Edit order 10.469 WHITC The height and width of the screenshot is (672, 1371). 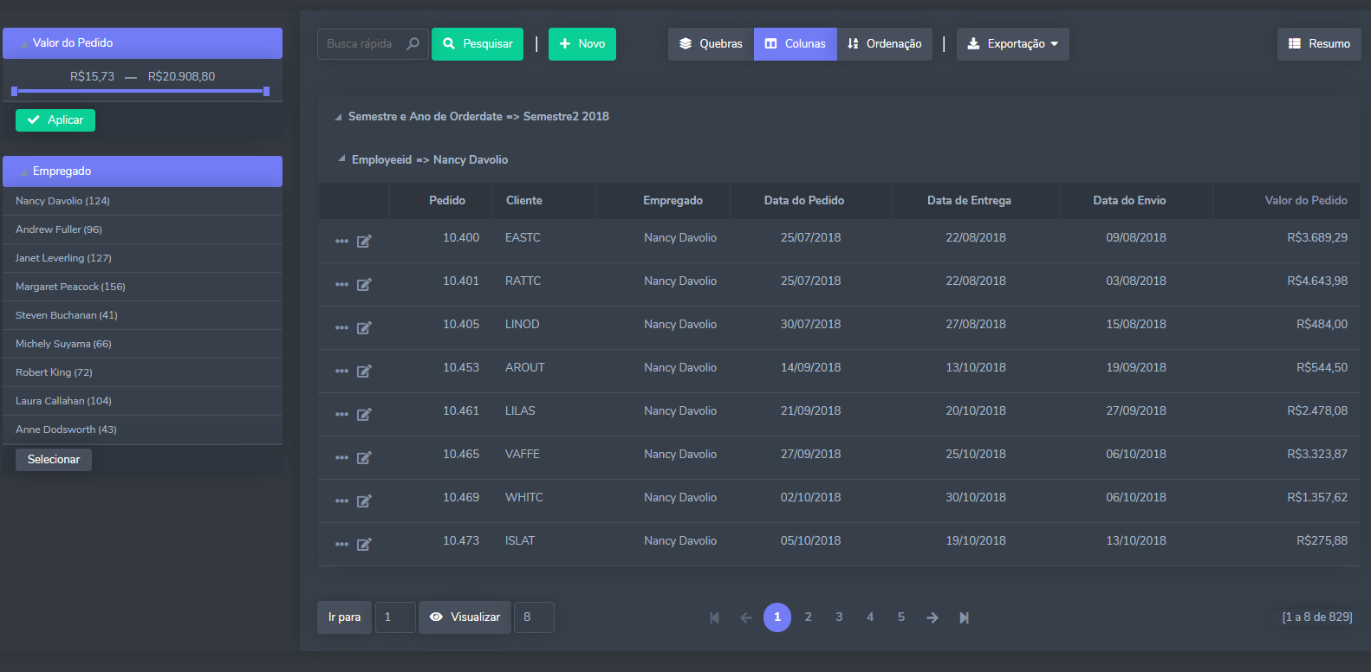(364, 501)
